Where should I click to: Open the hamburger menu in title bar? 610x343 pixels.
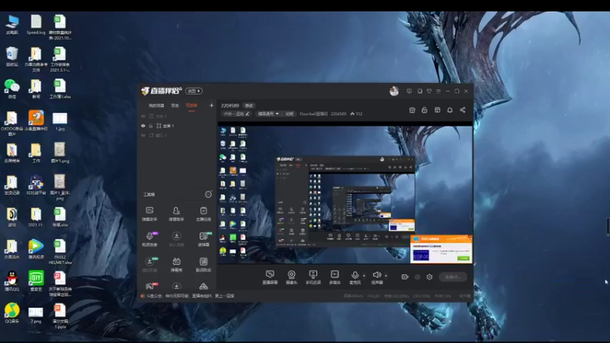pos(438,91)
